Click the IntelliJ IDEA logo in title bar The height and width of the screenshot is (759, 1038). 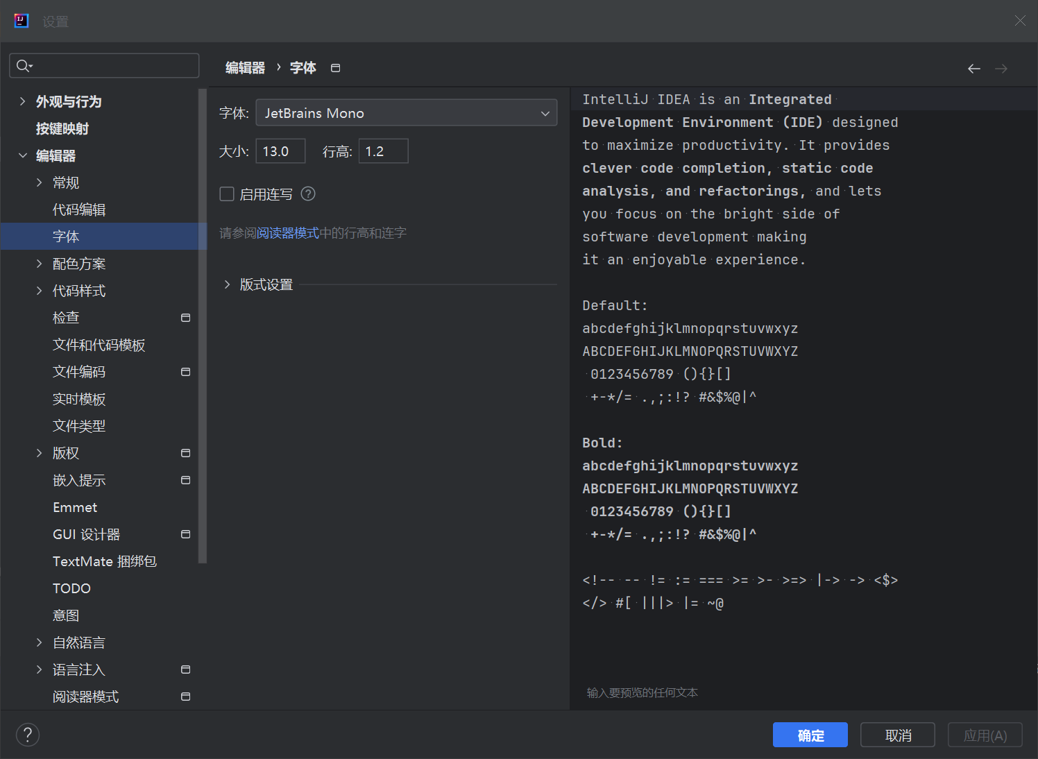pos(22,21)
